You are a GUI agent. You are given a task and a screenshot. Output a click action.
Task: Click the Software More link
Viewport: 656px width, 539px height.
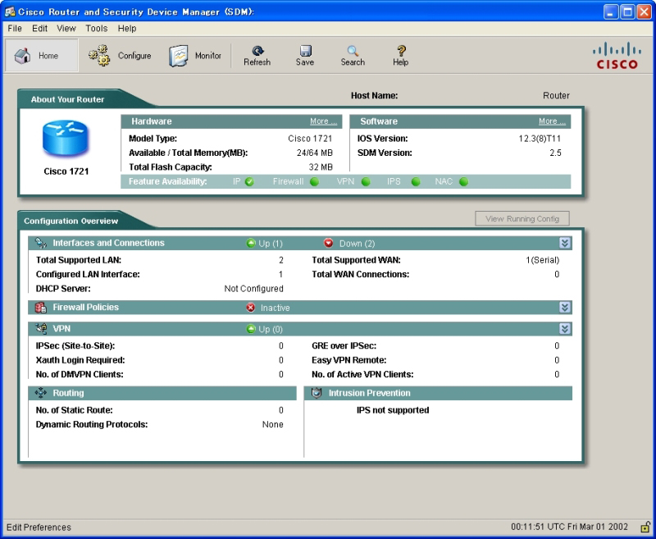pos(552,121)
